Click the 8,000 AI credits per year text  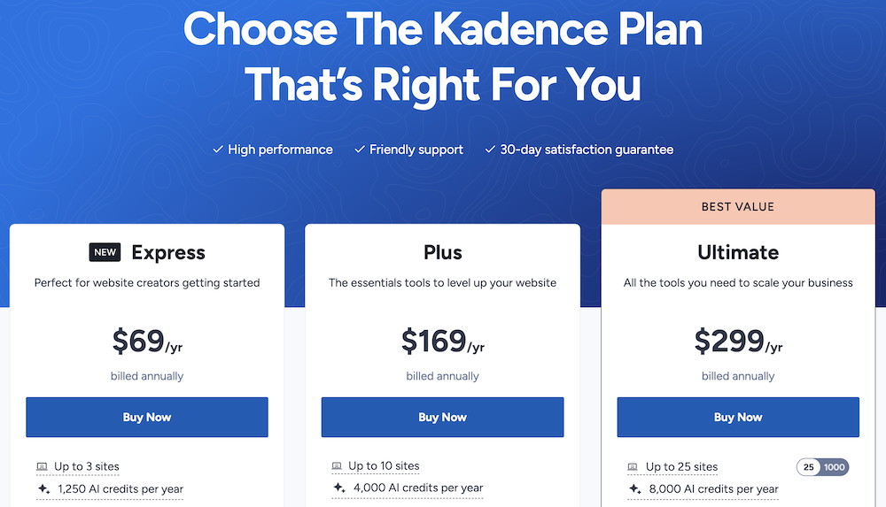[714, 488]
